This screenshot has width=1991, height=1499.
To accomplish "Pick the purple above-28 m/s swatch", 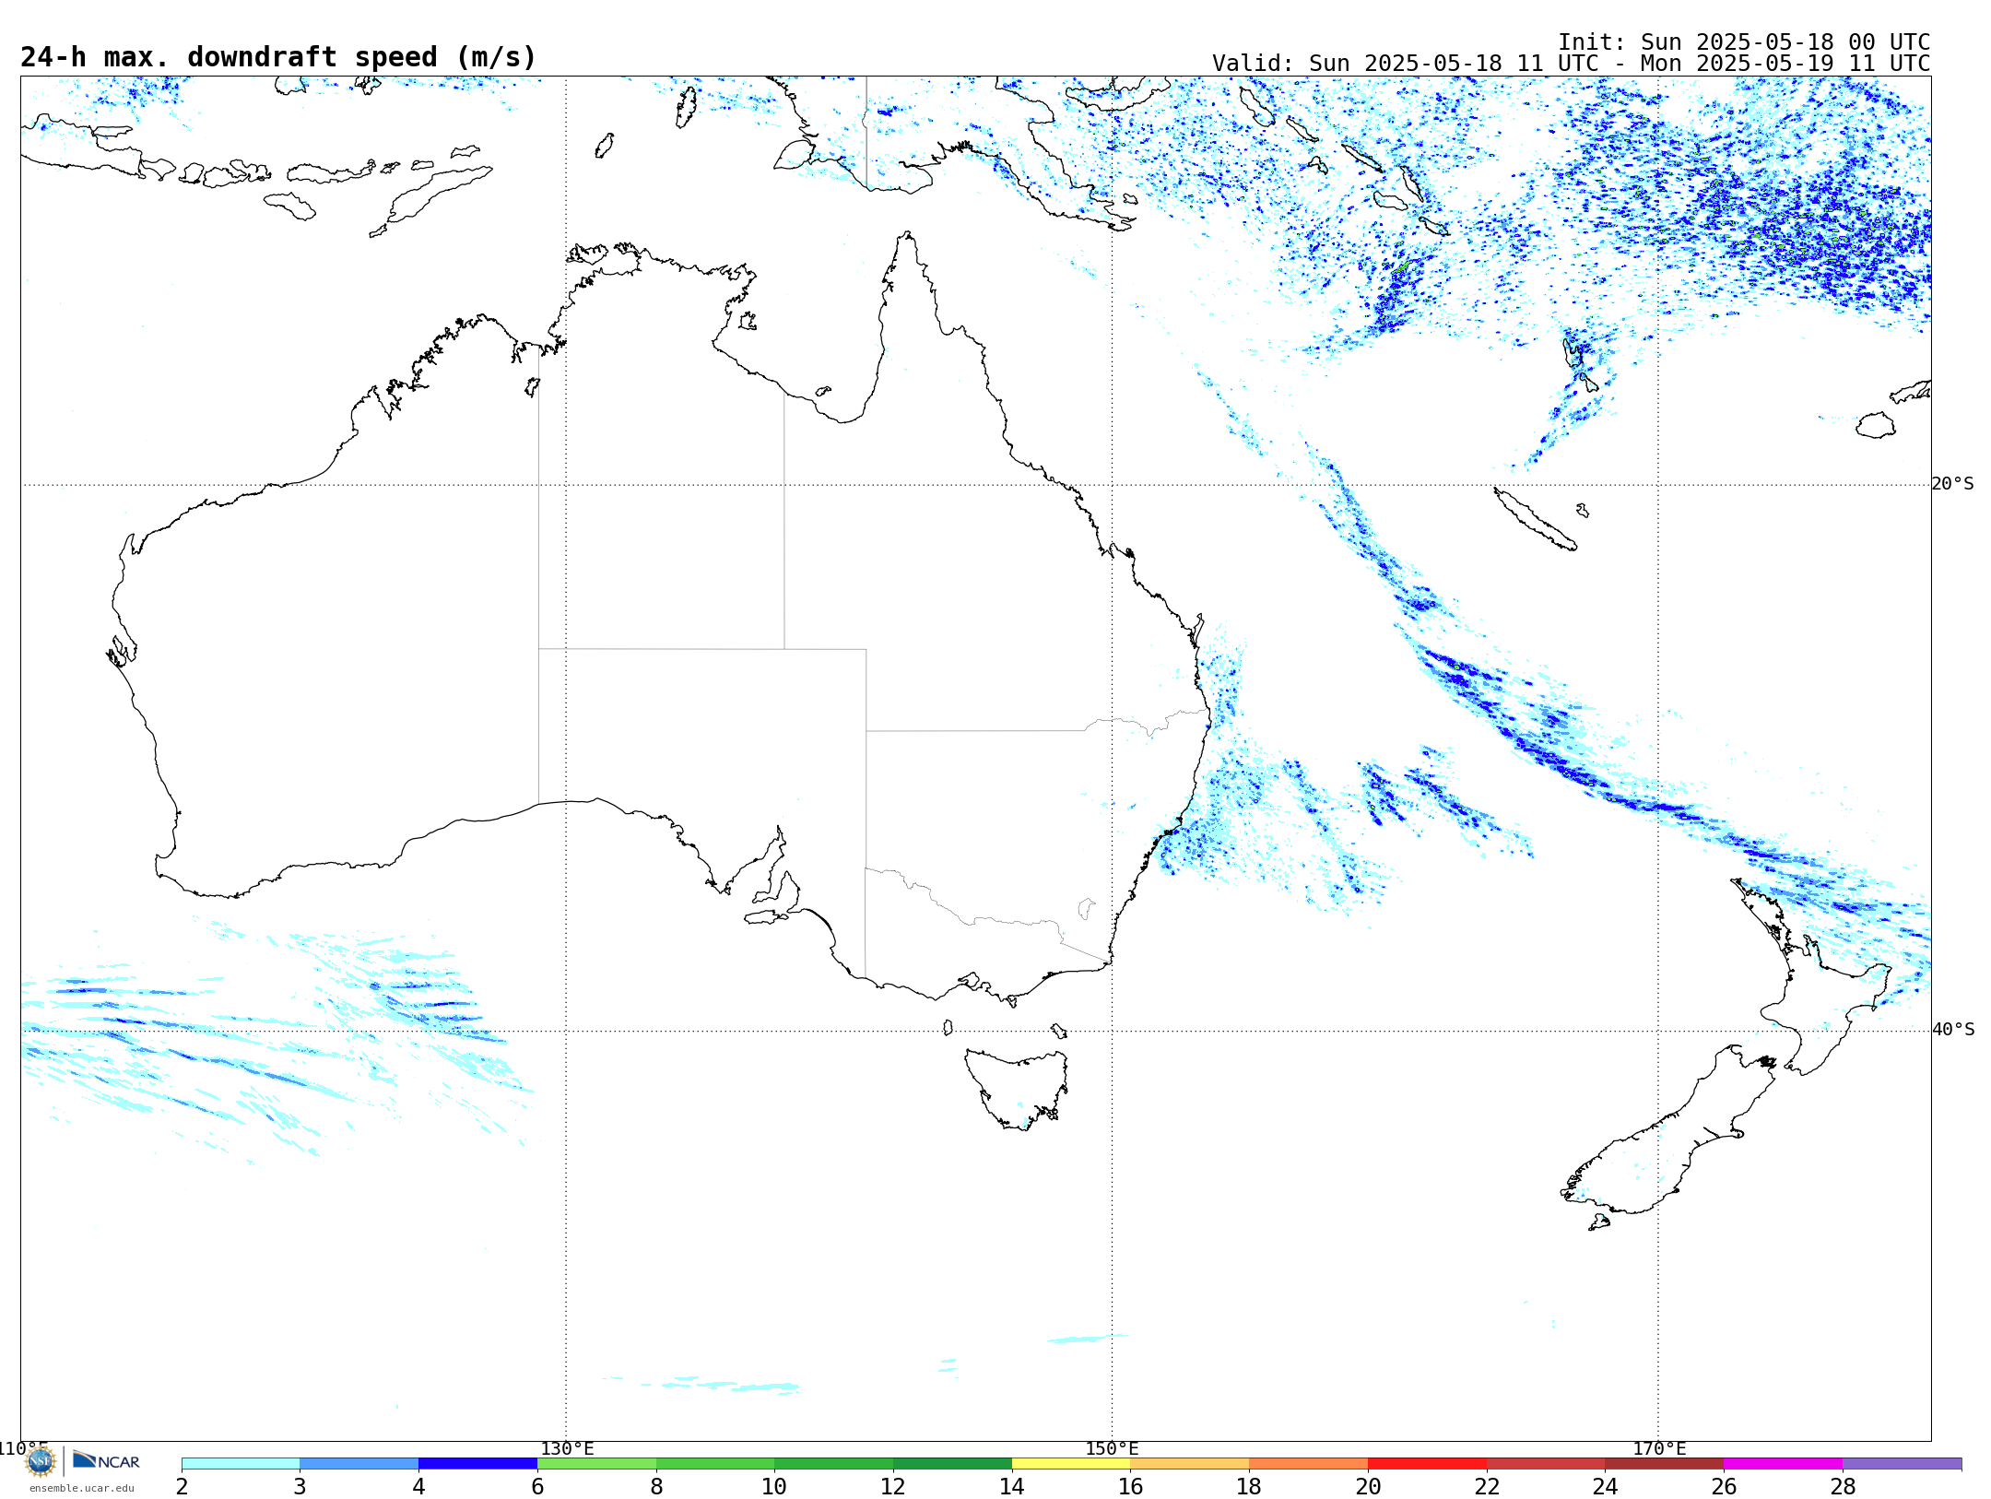I will tap(1903, 1463).
